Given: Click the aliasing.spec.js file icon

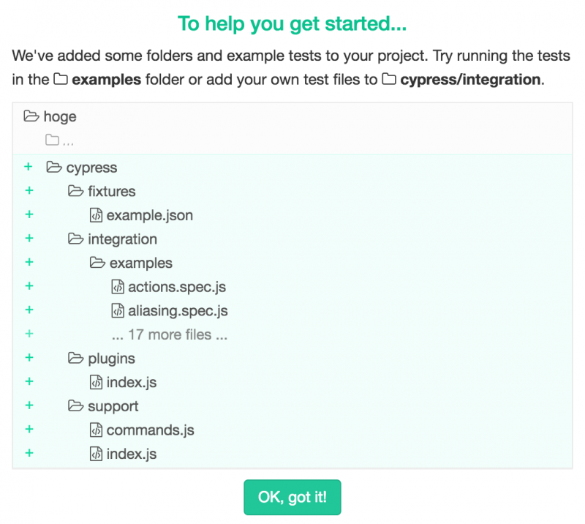Looking at the screenshot, I should (x=118, y=311).
